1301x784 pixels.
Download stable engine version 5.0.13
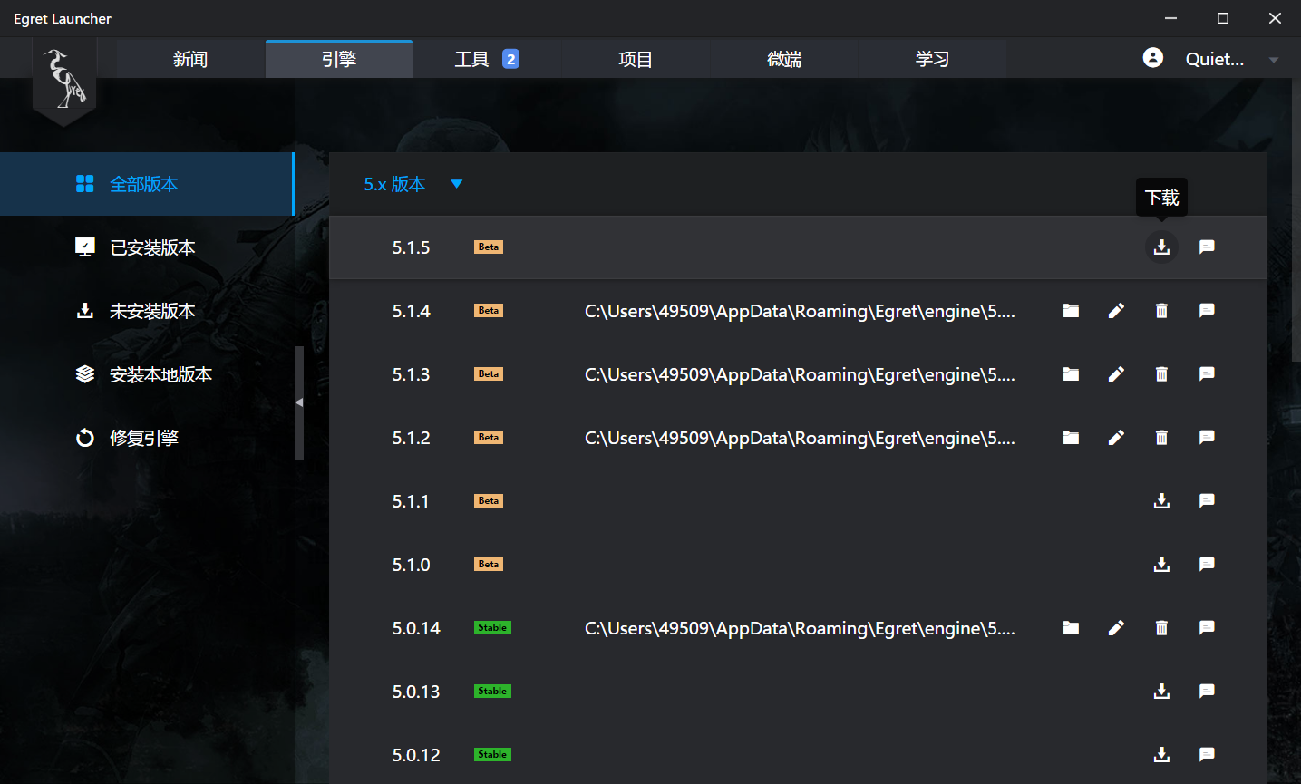click(1161, 692)
